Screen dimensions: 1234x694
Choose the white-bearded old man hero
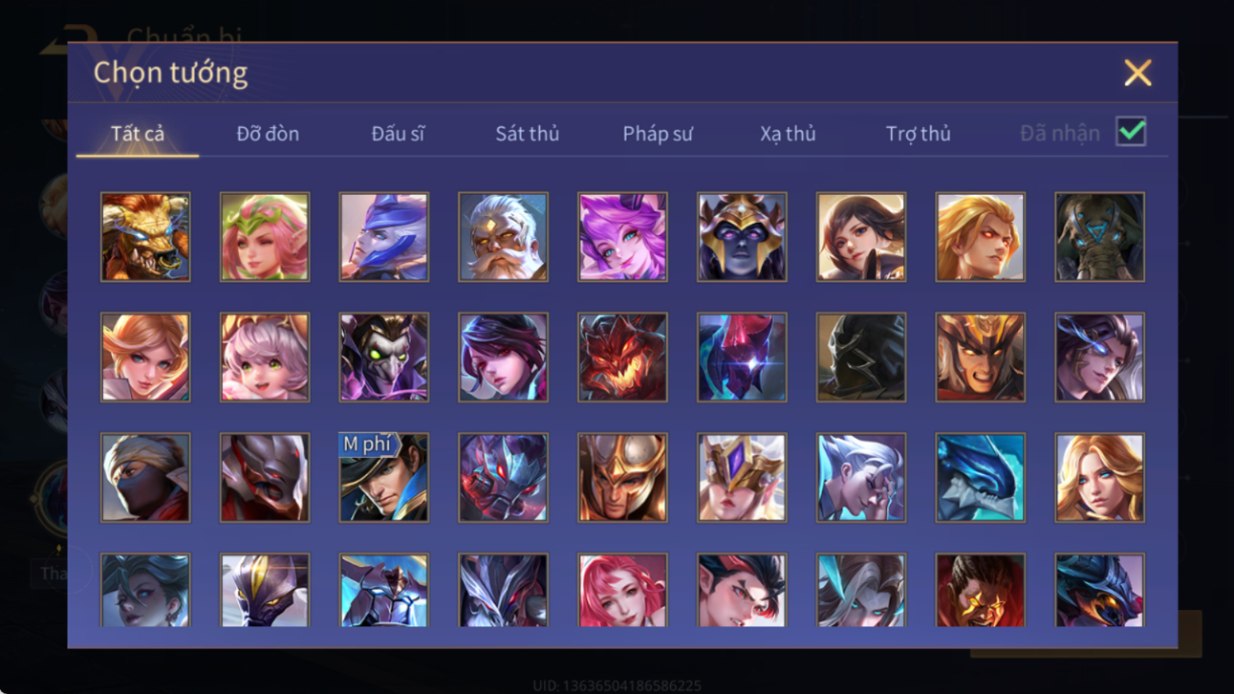click(x=503, y=237)
